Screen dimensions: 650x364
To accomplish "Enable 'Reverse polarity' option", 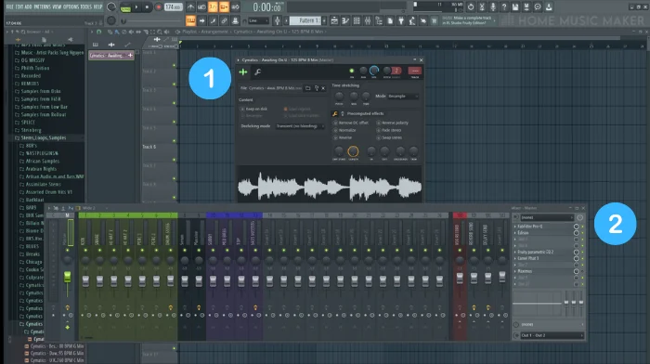I will click(x=393, y=123).
